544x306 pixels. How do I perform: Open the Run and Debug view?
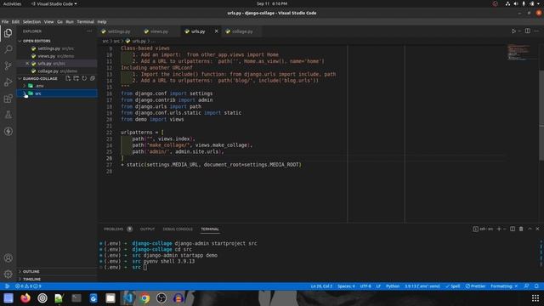pyautogui.click(x=8, y=82)
